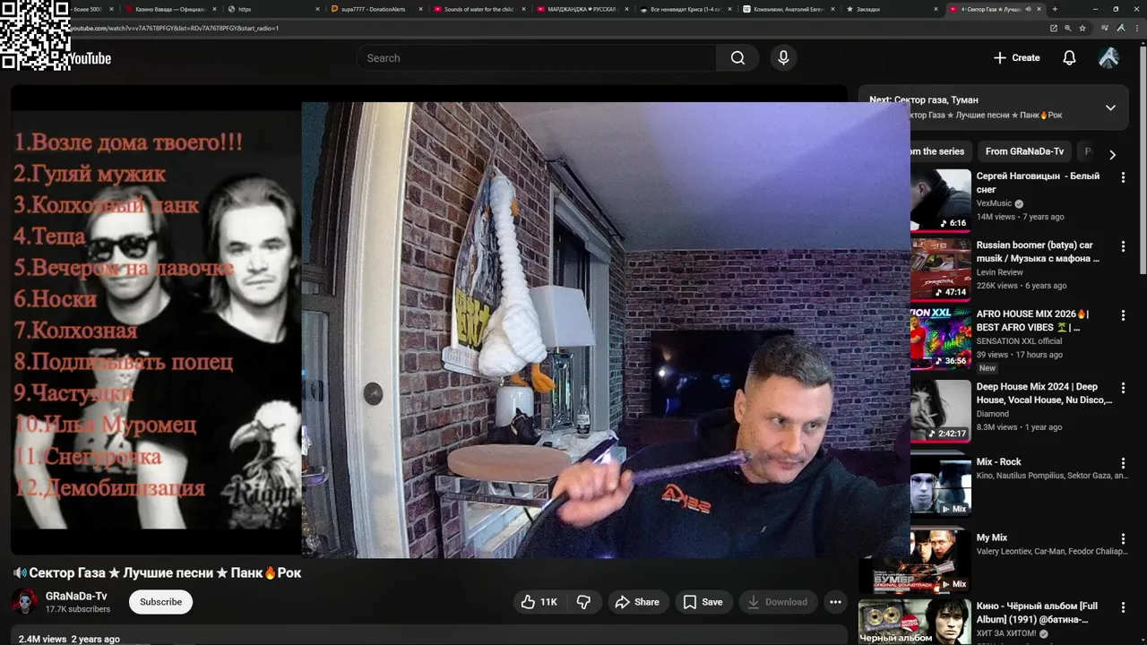Start voice search with microphone icon
This screenshot has height=645, width=1147.
tap(783, 58)
